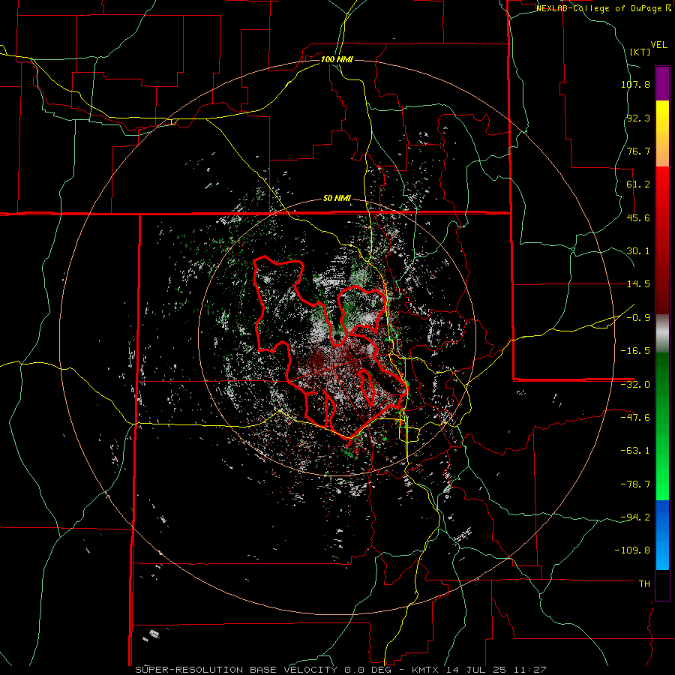This screenshot has width=675, height=675.
Task: Click the Super-Resolution Base Velocity caption
Action: pyautogui.click(x=341, y=670)
